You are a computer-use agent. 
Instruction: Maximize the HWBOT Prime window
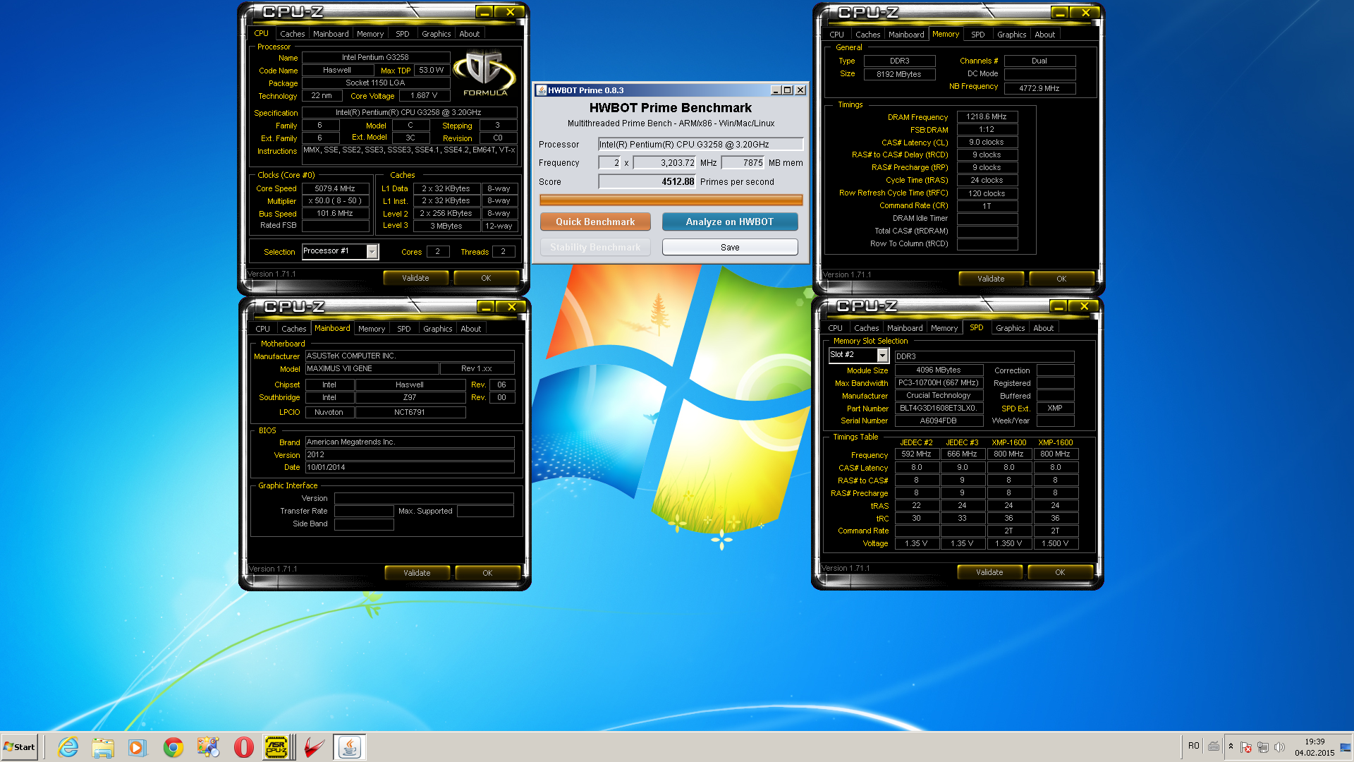click(x=788, y=90)
